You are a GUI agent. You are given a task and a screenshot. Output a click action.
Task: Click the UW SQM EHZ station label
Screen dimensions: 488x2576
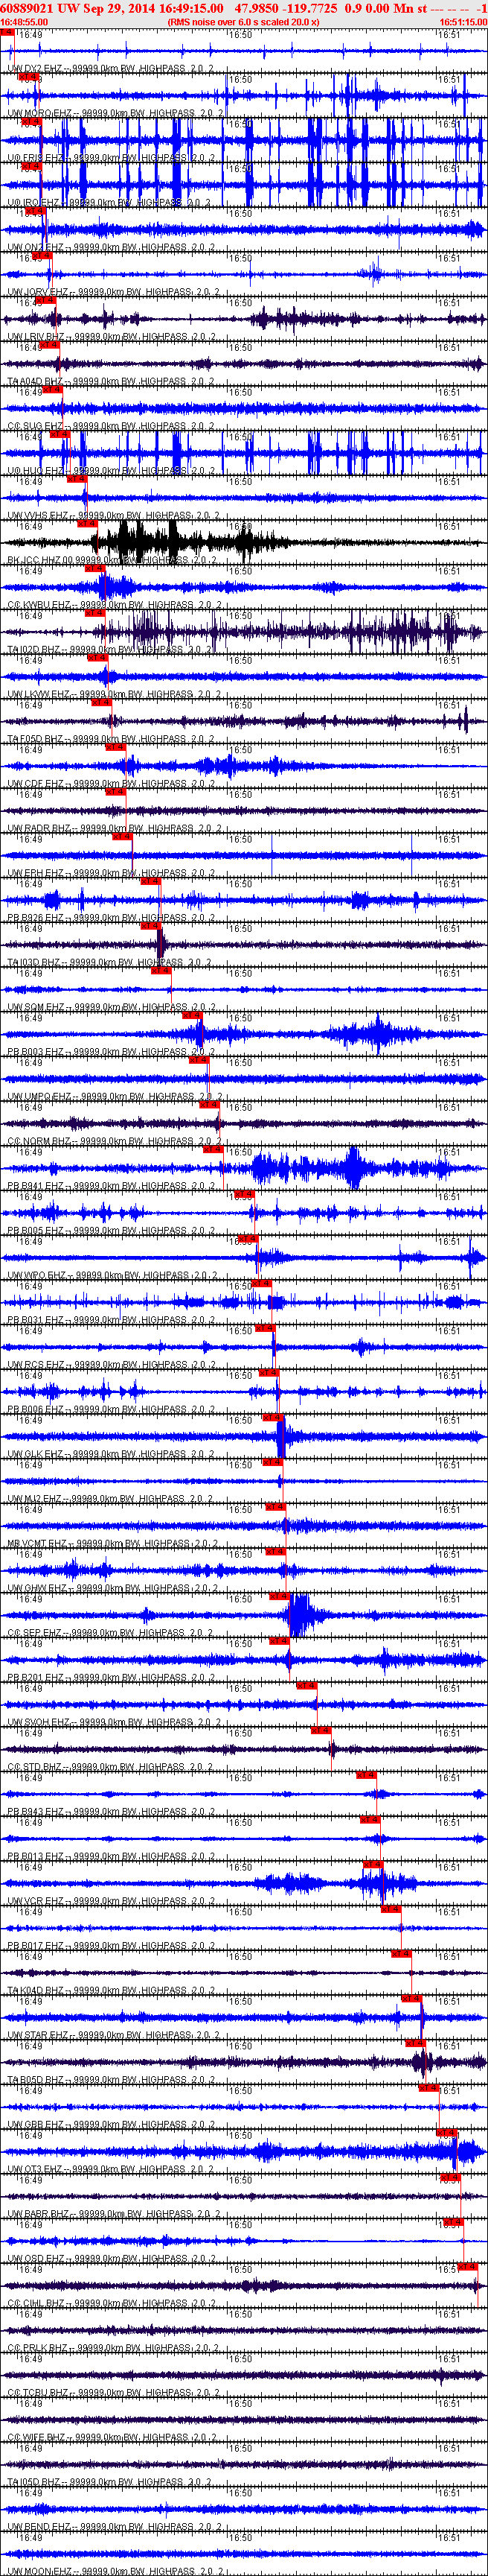(111, 1007)
